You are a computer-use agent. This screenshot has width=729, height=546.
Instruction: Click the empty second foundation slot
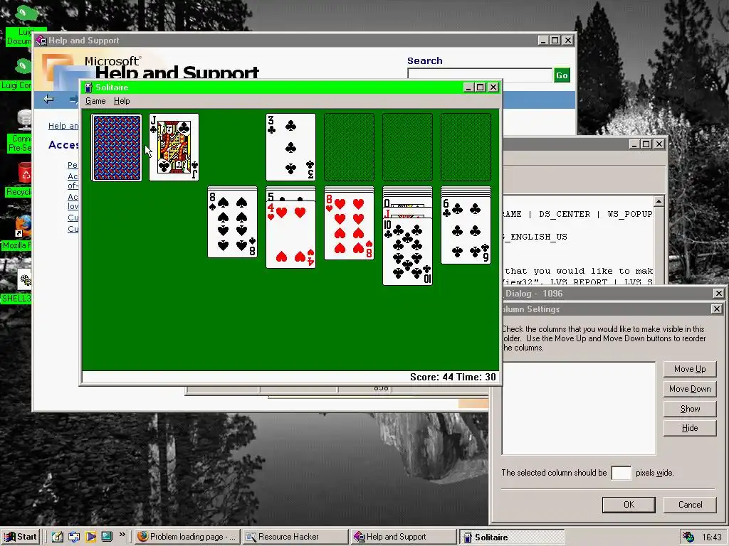click(349, 147)
